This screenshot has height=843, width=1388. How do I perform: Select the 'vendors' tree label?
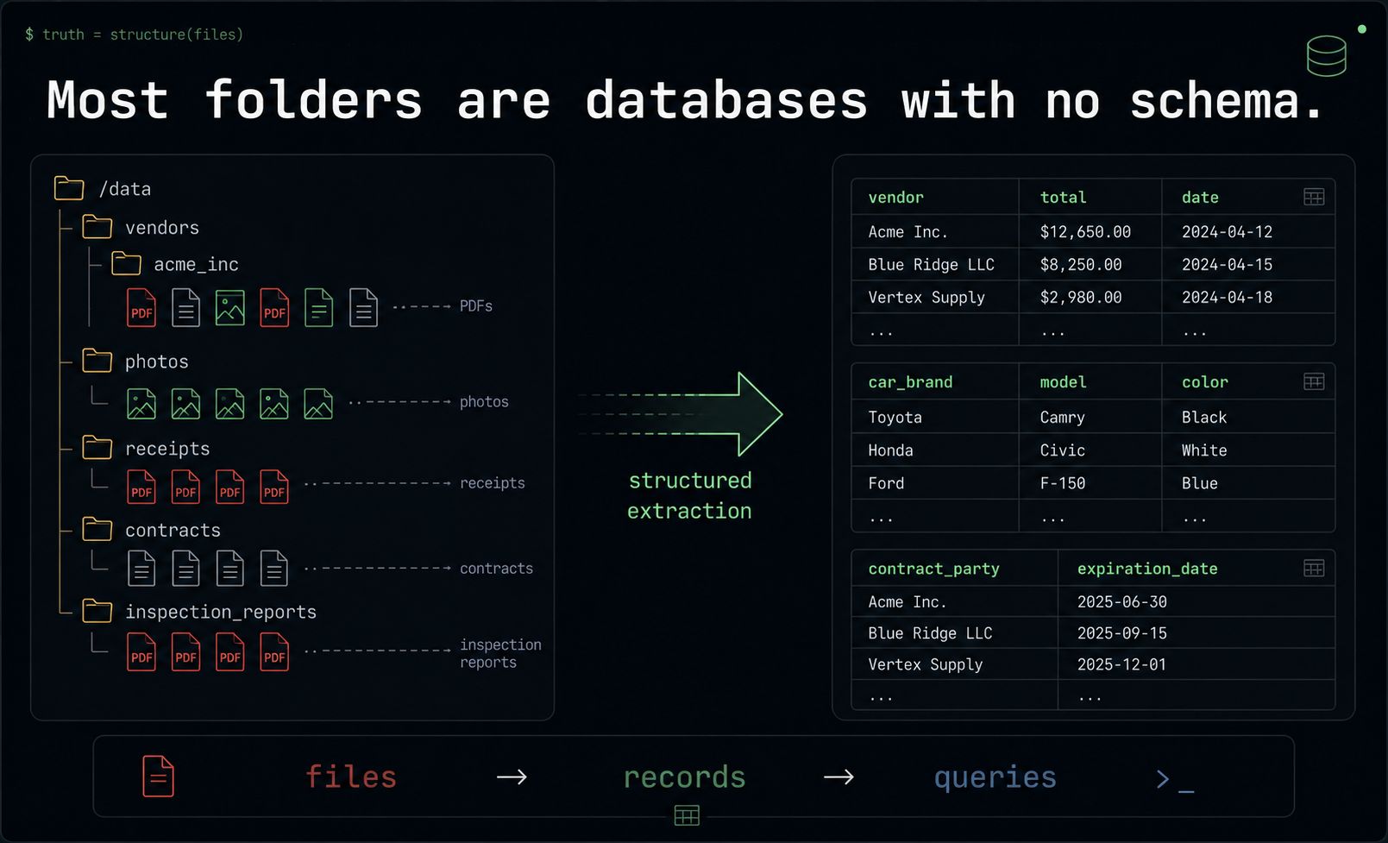click(162, 228)
